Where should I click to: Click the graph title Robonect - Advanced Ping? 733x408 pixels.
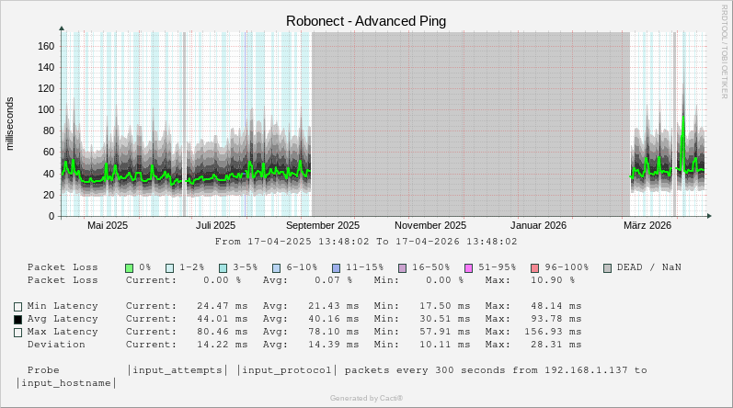click(366, 20)
